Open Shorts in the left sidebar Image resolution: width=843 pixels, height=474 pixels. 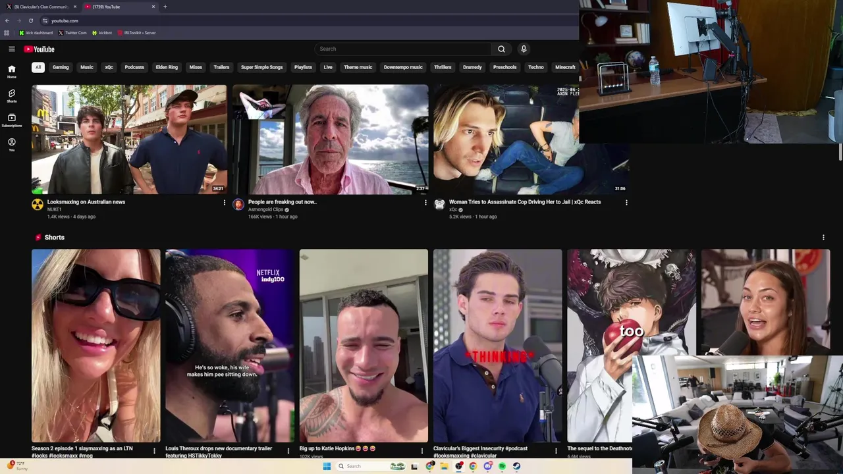click(x=12, y=96)
